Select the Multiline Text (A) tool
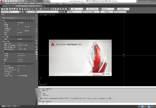The image size is (156, 108). coord(36,57)
